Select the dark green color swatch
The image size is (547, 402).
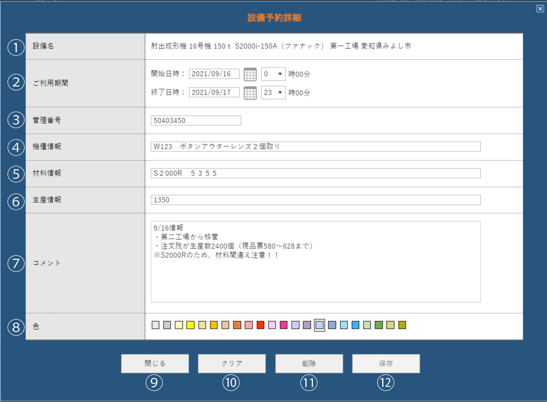click(379, 325)
